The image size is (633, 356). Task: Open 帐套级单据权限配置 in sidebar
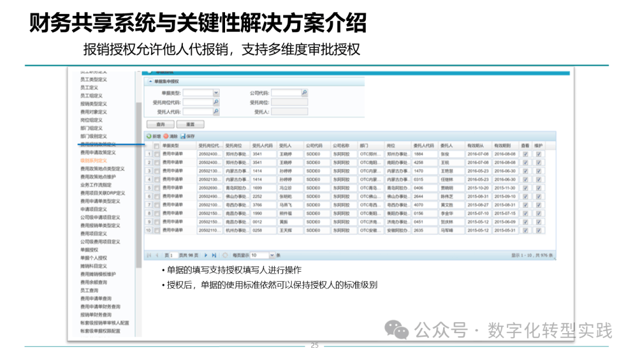[100, 331]
